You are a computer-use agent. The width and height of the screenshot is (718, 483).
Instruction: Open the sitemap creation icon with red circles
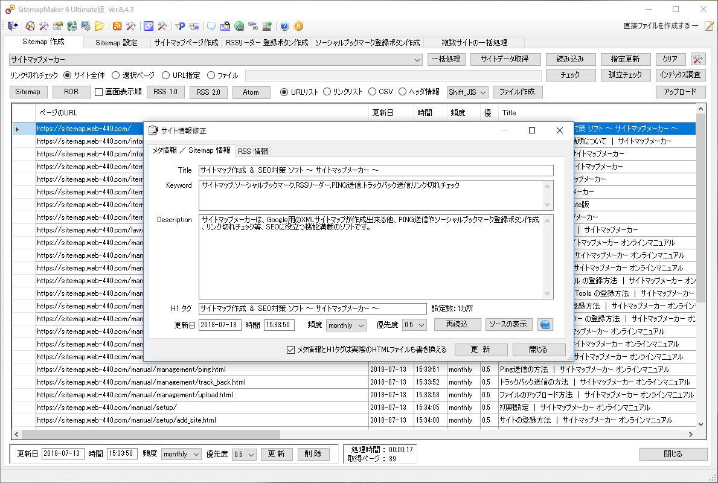point(30,26)
